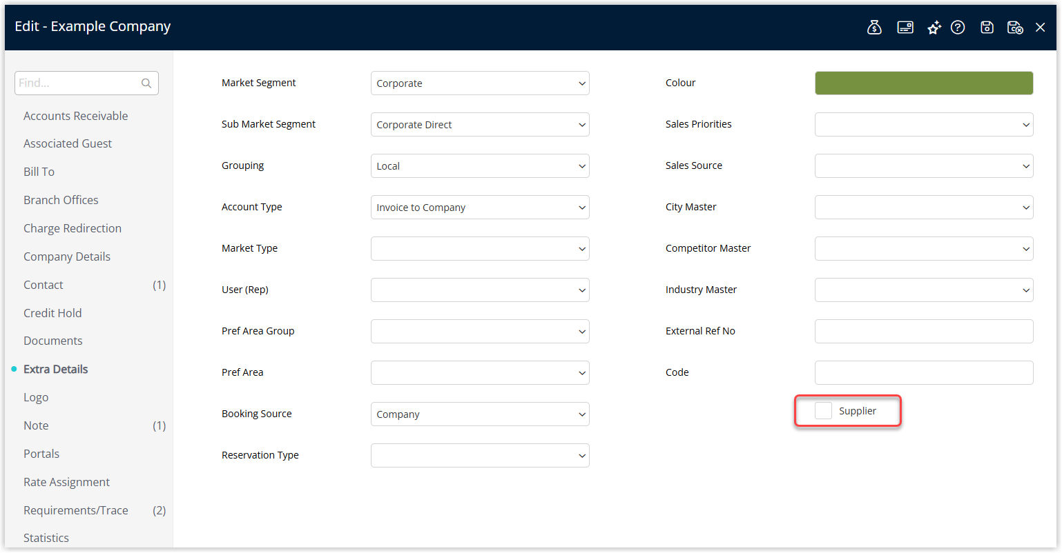The height and width of the screenshot is (553, 1062).
Task: Open the Booking Source dropdown
Action: pyautogui.click(x=480, y=414)
